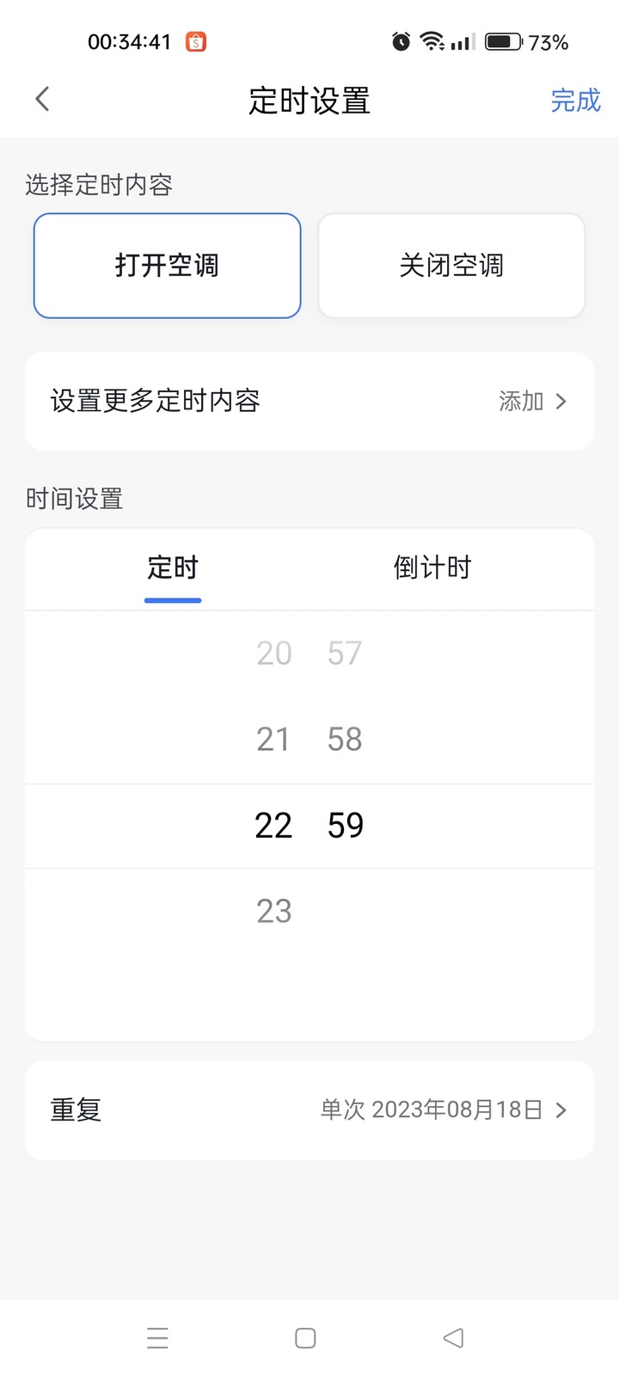Tap 单次 2023年08月18日 value

(432, 1110)
